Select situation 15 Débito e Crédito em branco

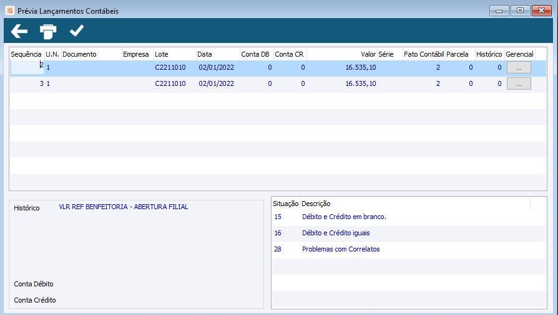409,217
